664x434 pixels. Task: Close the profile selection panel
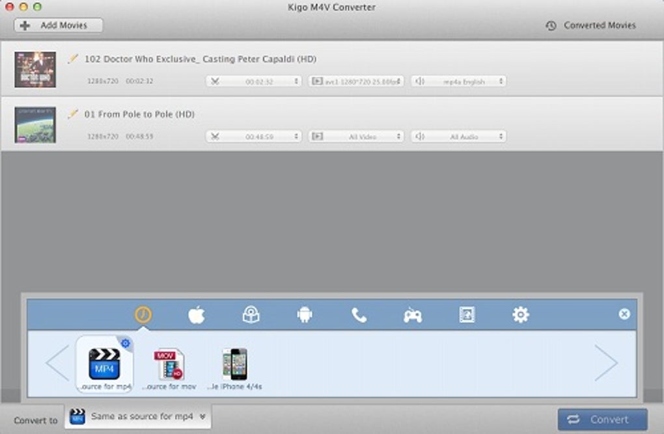(x=624, y=314)
